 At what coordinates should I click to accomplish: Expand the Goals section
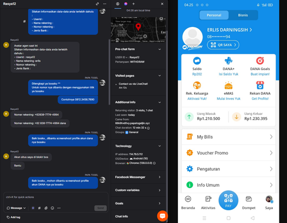pos(160,203)
